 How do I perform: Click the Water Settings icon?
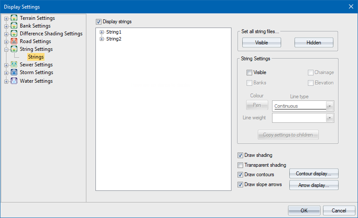click(x=14, y=81)
